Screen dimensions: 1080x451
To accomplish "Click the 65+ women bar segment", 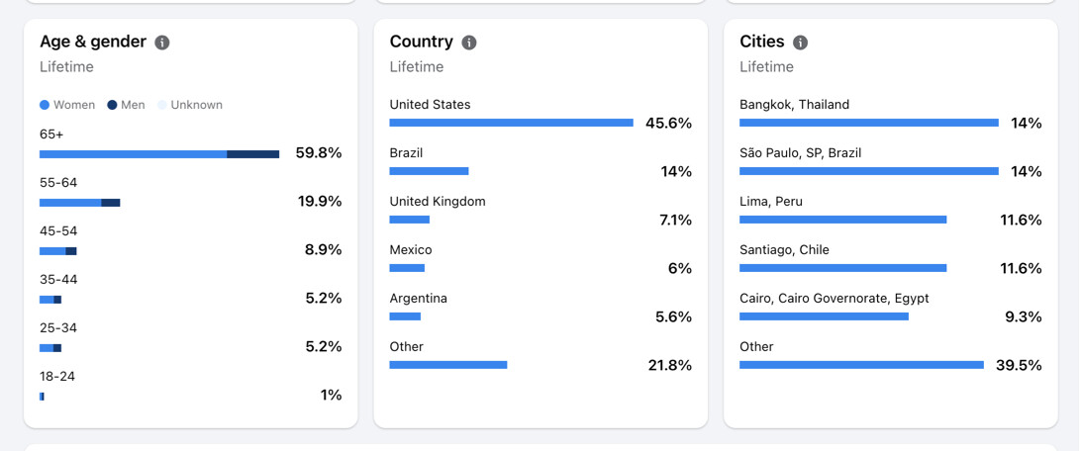I will (x=133, y=154).
